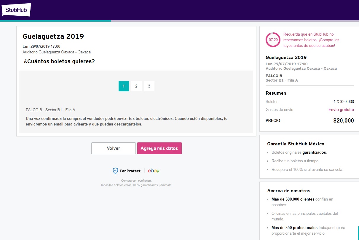
Task: Select 2 tickets quantity
Action: click(136, 86)
